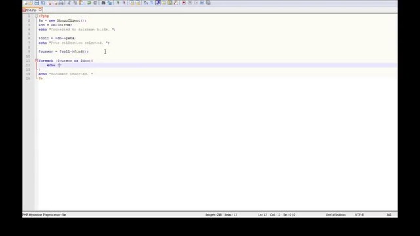
Task: Click Run Macro Multiple Times icon
Action: click(x=202, y=3)
